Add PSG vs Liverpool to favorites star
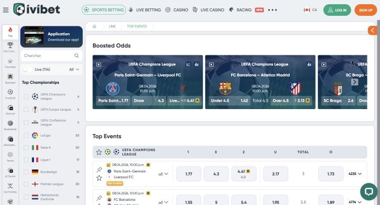 click(x=99, y=178)
